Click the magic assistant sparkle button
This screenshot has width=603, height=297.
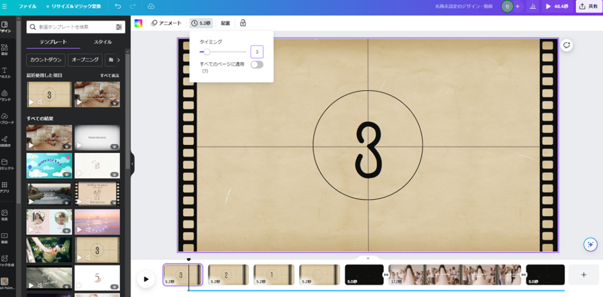point(590,245)
